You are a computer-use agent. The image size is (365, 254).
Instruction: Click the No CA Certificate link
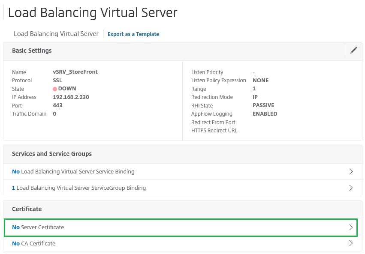(x=33, y=243)
